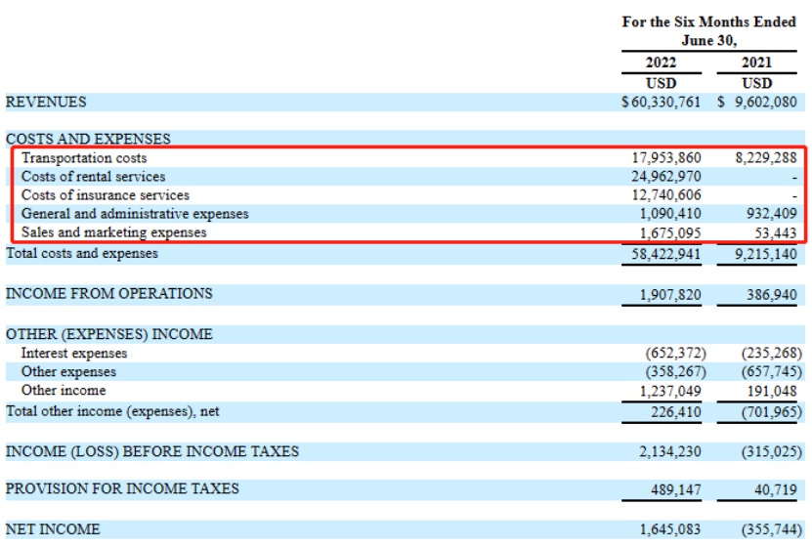Select the 2022 revenue value $60,330,761
812x548 pixels.
tap(661, 102)
